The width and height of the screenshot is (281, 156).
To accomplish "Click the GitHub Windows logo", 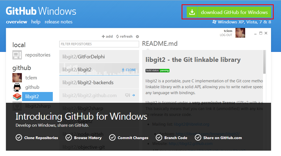I will 41,11.
